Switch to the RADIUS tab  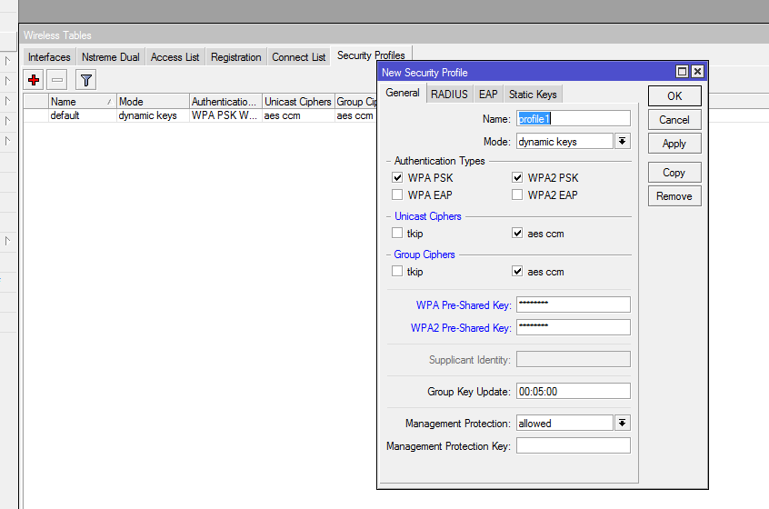pyautogui.click(x=449, y=95)
